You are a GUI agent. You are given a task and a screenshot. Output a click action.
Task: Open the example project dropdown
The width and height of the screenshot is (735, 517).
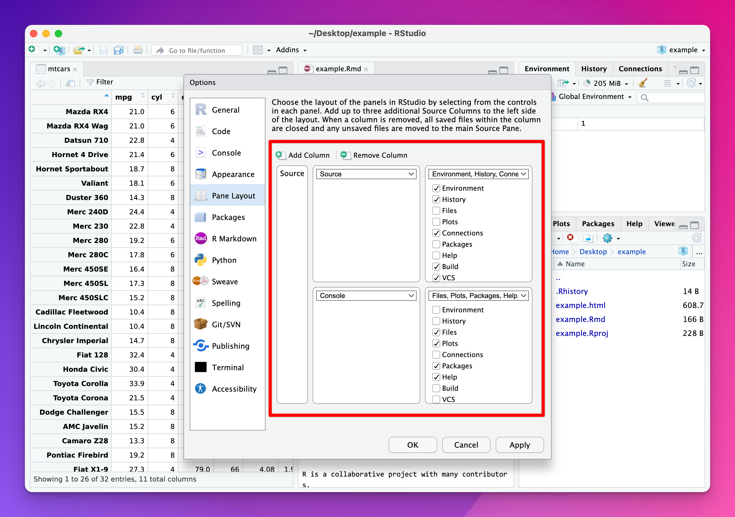pyautogui.click(x=682, y=50)
